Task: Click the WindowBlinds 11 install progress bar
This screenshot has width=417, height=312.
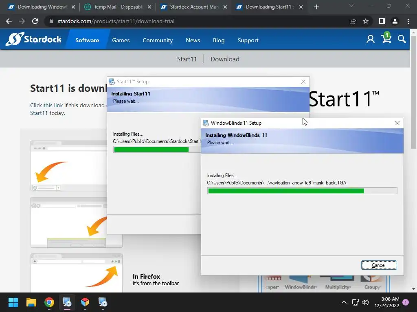Action: coord(302,191)
